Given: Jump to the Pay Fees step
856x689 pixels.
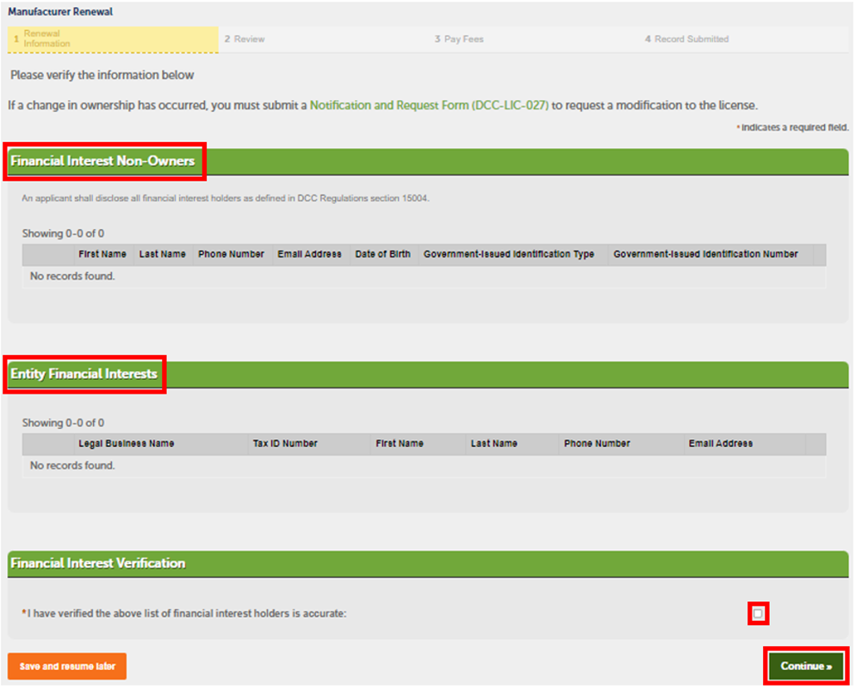Looking at the screenshot, I should [459, 39].
